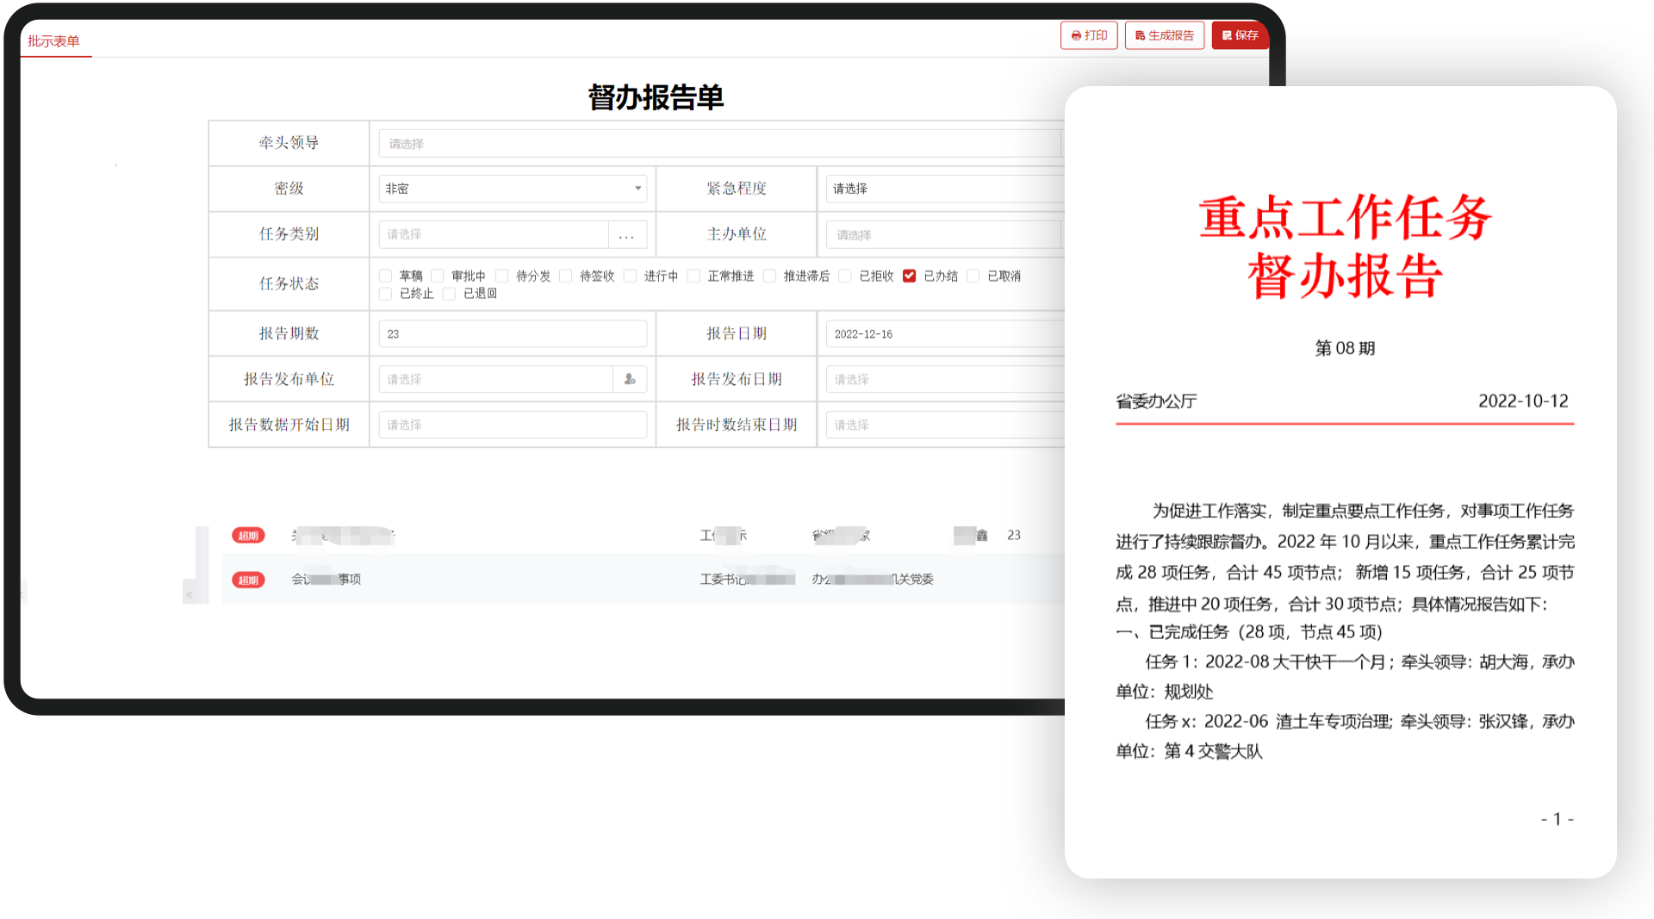Click 省委办公厅 in the report preview
The height and width of the screenshot is (919, 1654).
[x=1156, y=401]
